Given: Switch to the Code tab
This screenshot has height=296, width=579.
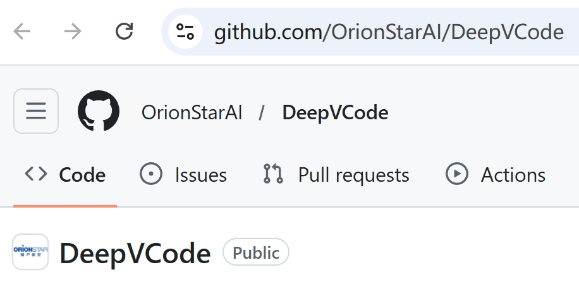Looking at the screenshot, I should pyautogui.click(x=65, y=175).
